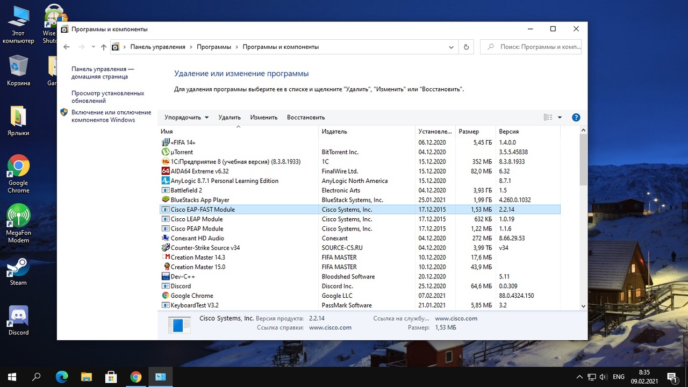Open the Упорядочить dropdown menu
The image size is (688, 387).
[x=186, y=117]
